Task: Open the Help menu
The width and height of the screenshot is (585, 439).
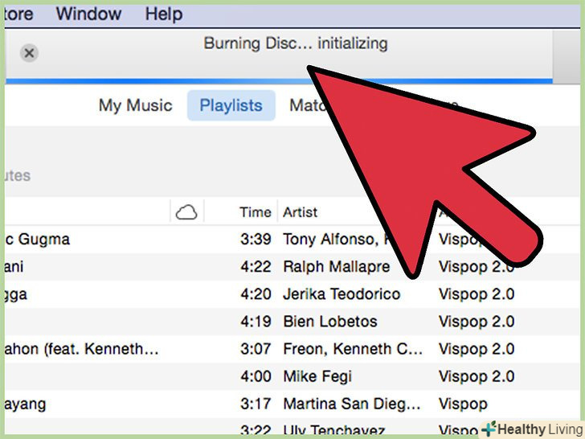Action: click(164, 14)
